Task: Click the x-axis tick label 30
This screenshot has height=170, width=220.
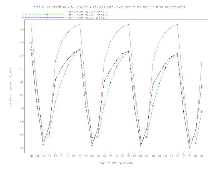Action: (92, 156)
